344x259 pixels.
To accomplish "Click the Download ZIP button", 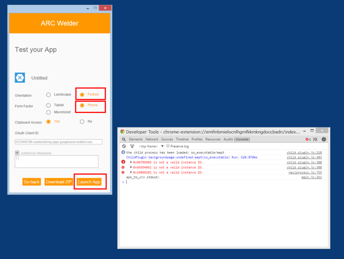I will click(x=58, y=182).
